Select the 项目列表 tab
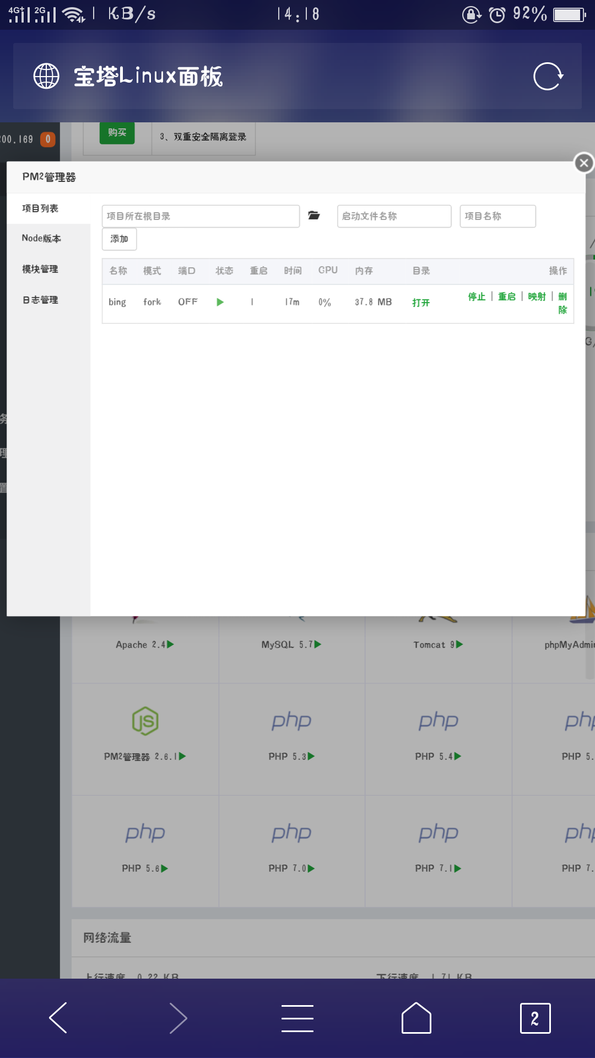 tap(48, 208)
